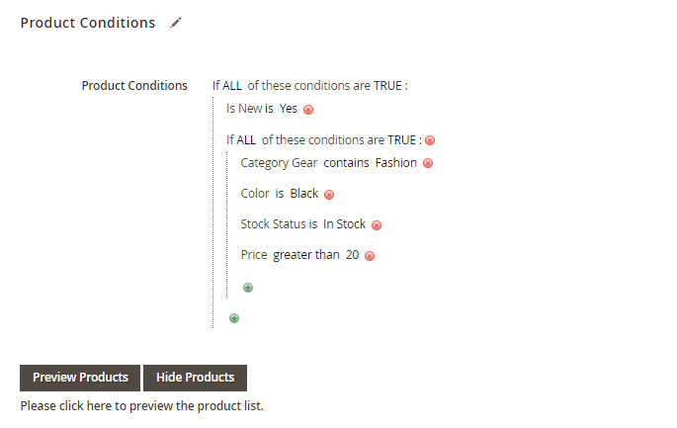Click the pencil edit icon beside Product Conditions
This screenshot has height=428, width=677.
pyautogui.click(x=175, y=23)
